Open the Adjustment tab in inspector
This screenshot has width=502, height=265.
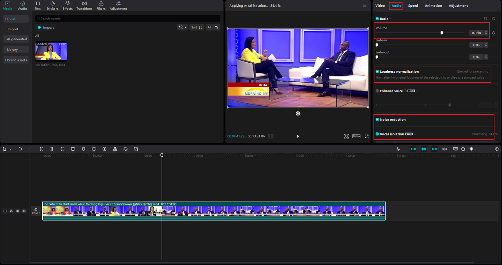[x=458, y=5]
